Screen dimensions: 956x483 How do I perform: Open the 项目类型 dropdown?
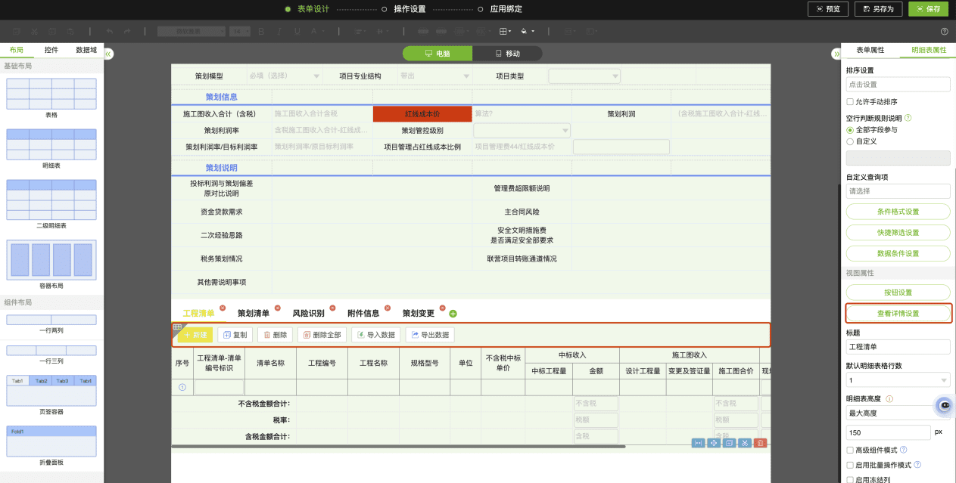click(x=584, y=76)
